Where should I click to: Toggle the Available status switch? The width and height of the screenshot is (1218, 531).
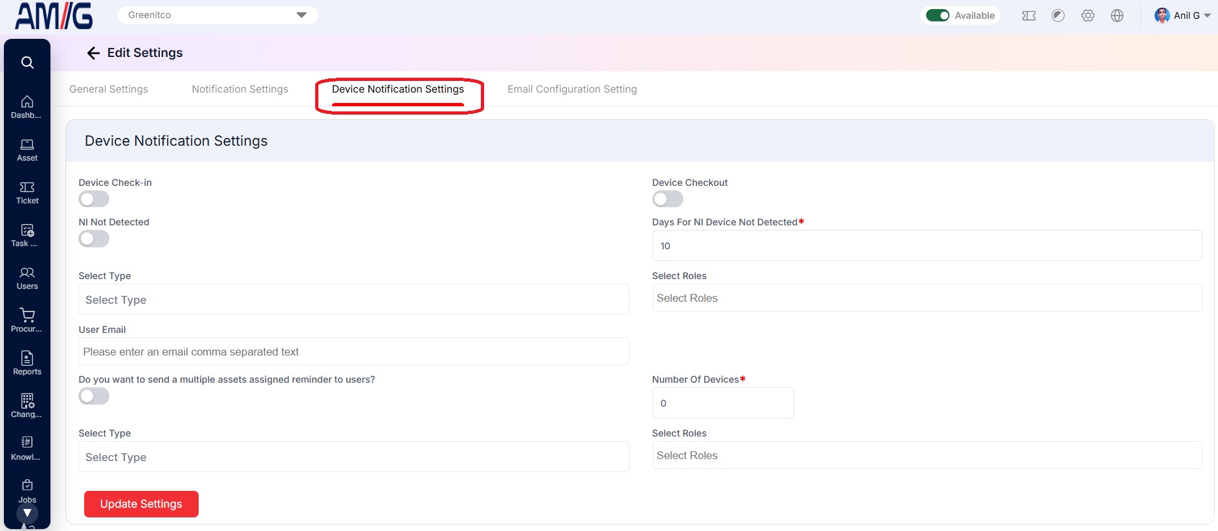tap(938, 16)
